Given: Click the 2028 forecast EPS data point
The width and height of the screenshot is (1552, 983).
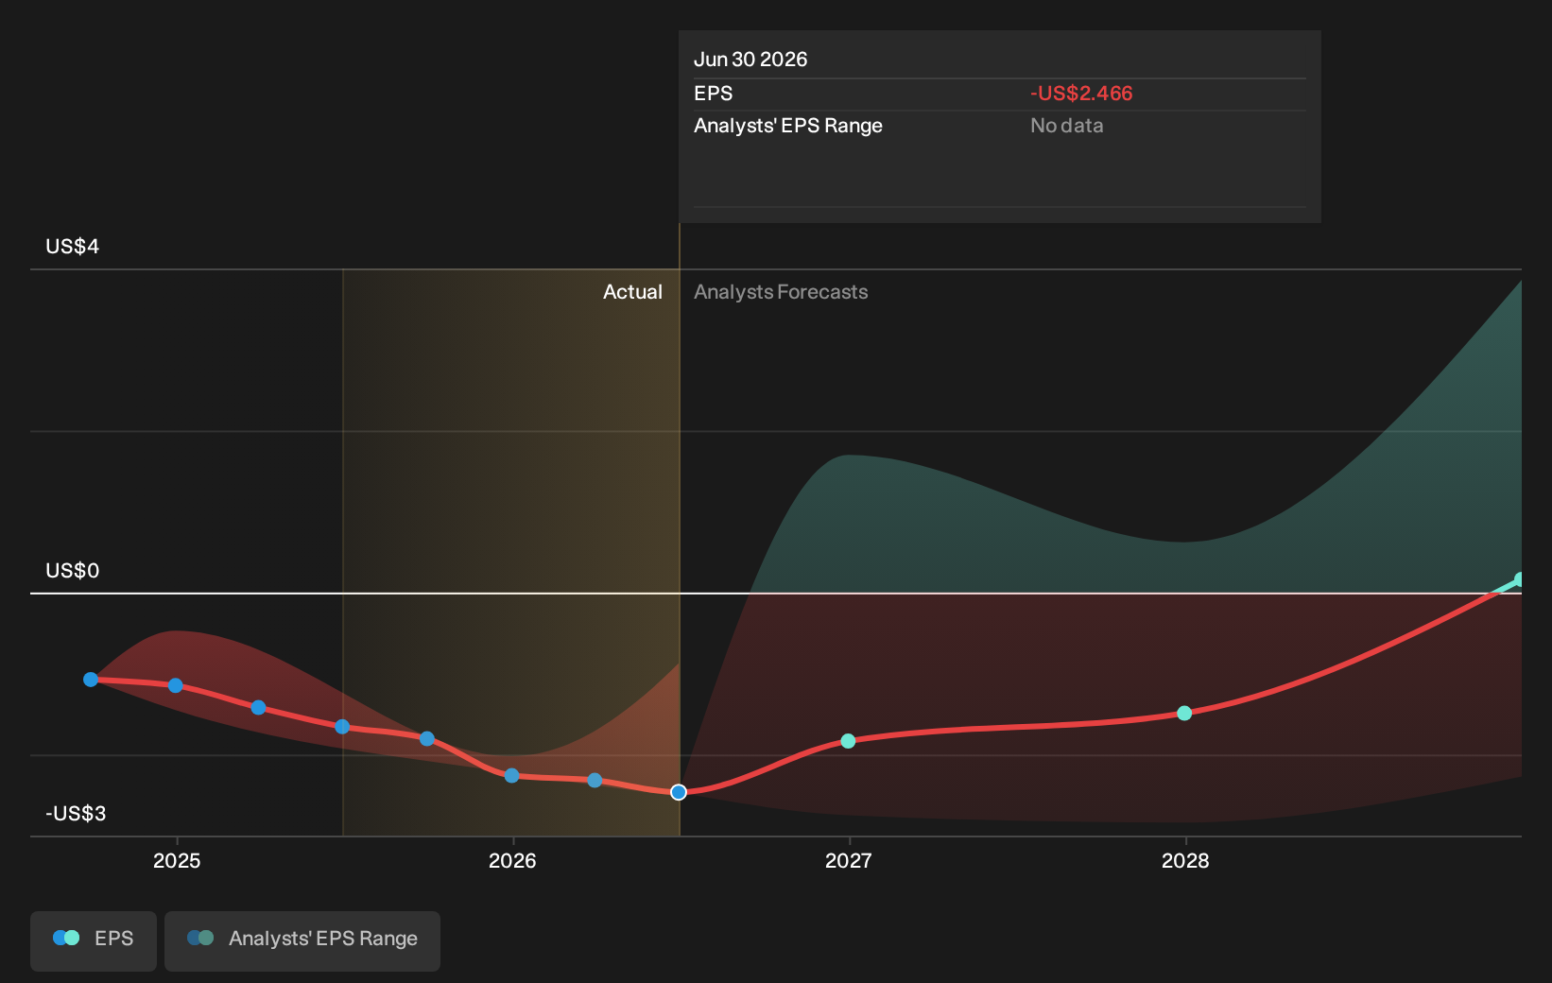Looking at the screenshot, I should (1184, 714).
